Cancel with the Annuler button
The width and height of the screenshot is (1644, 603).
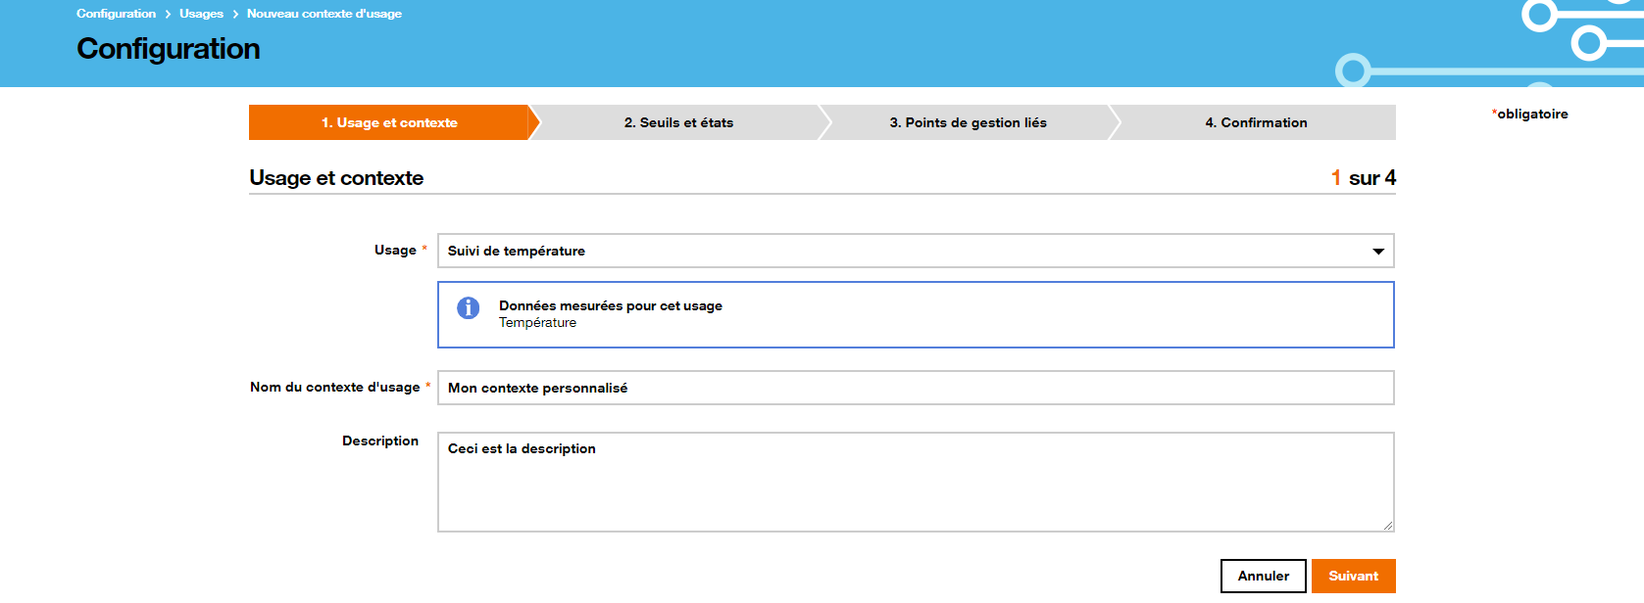pos(1264,576)
